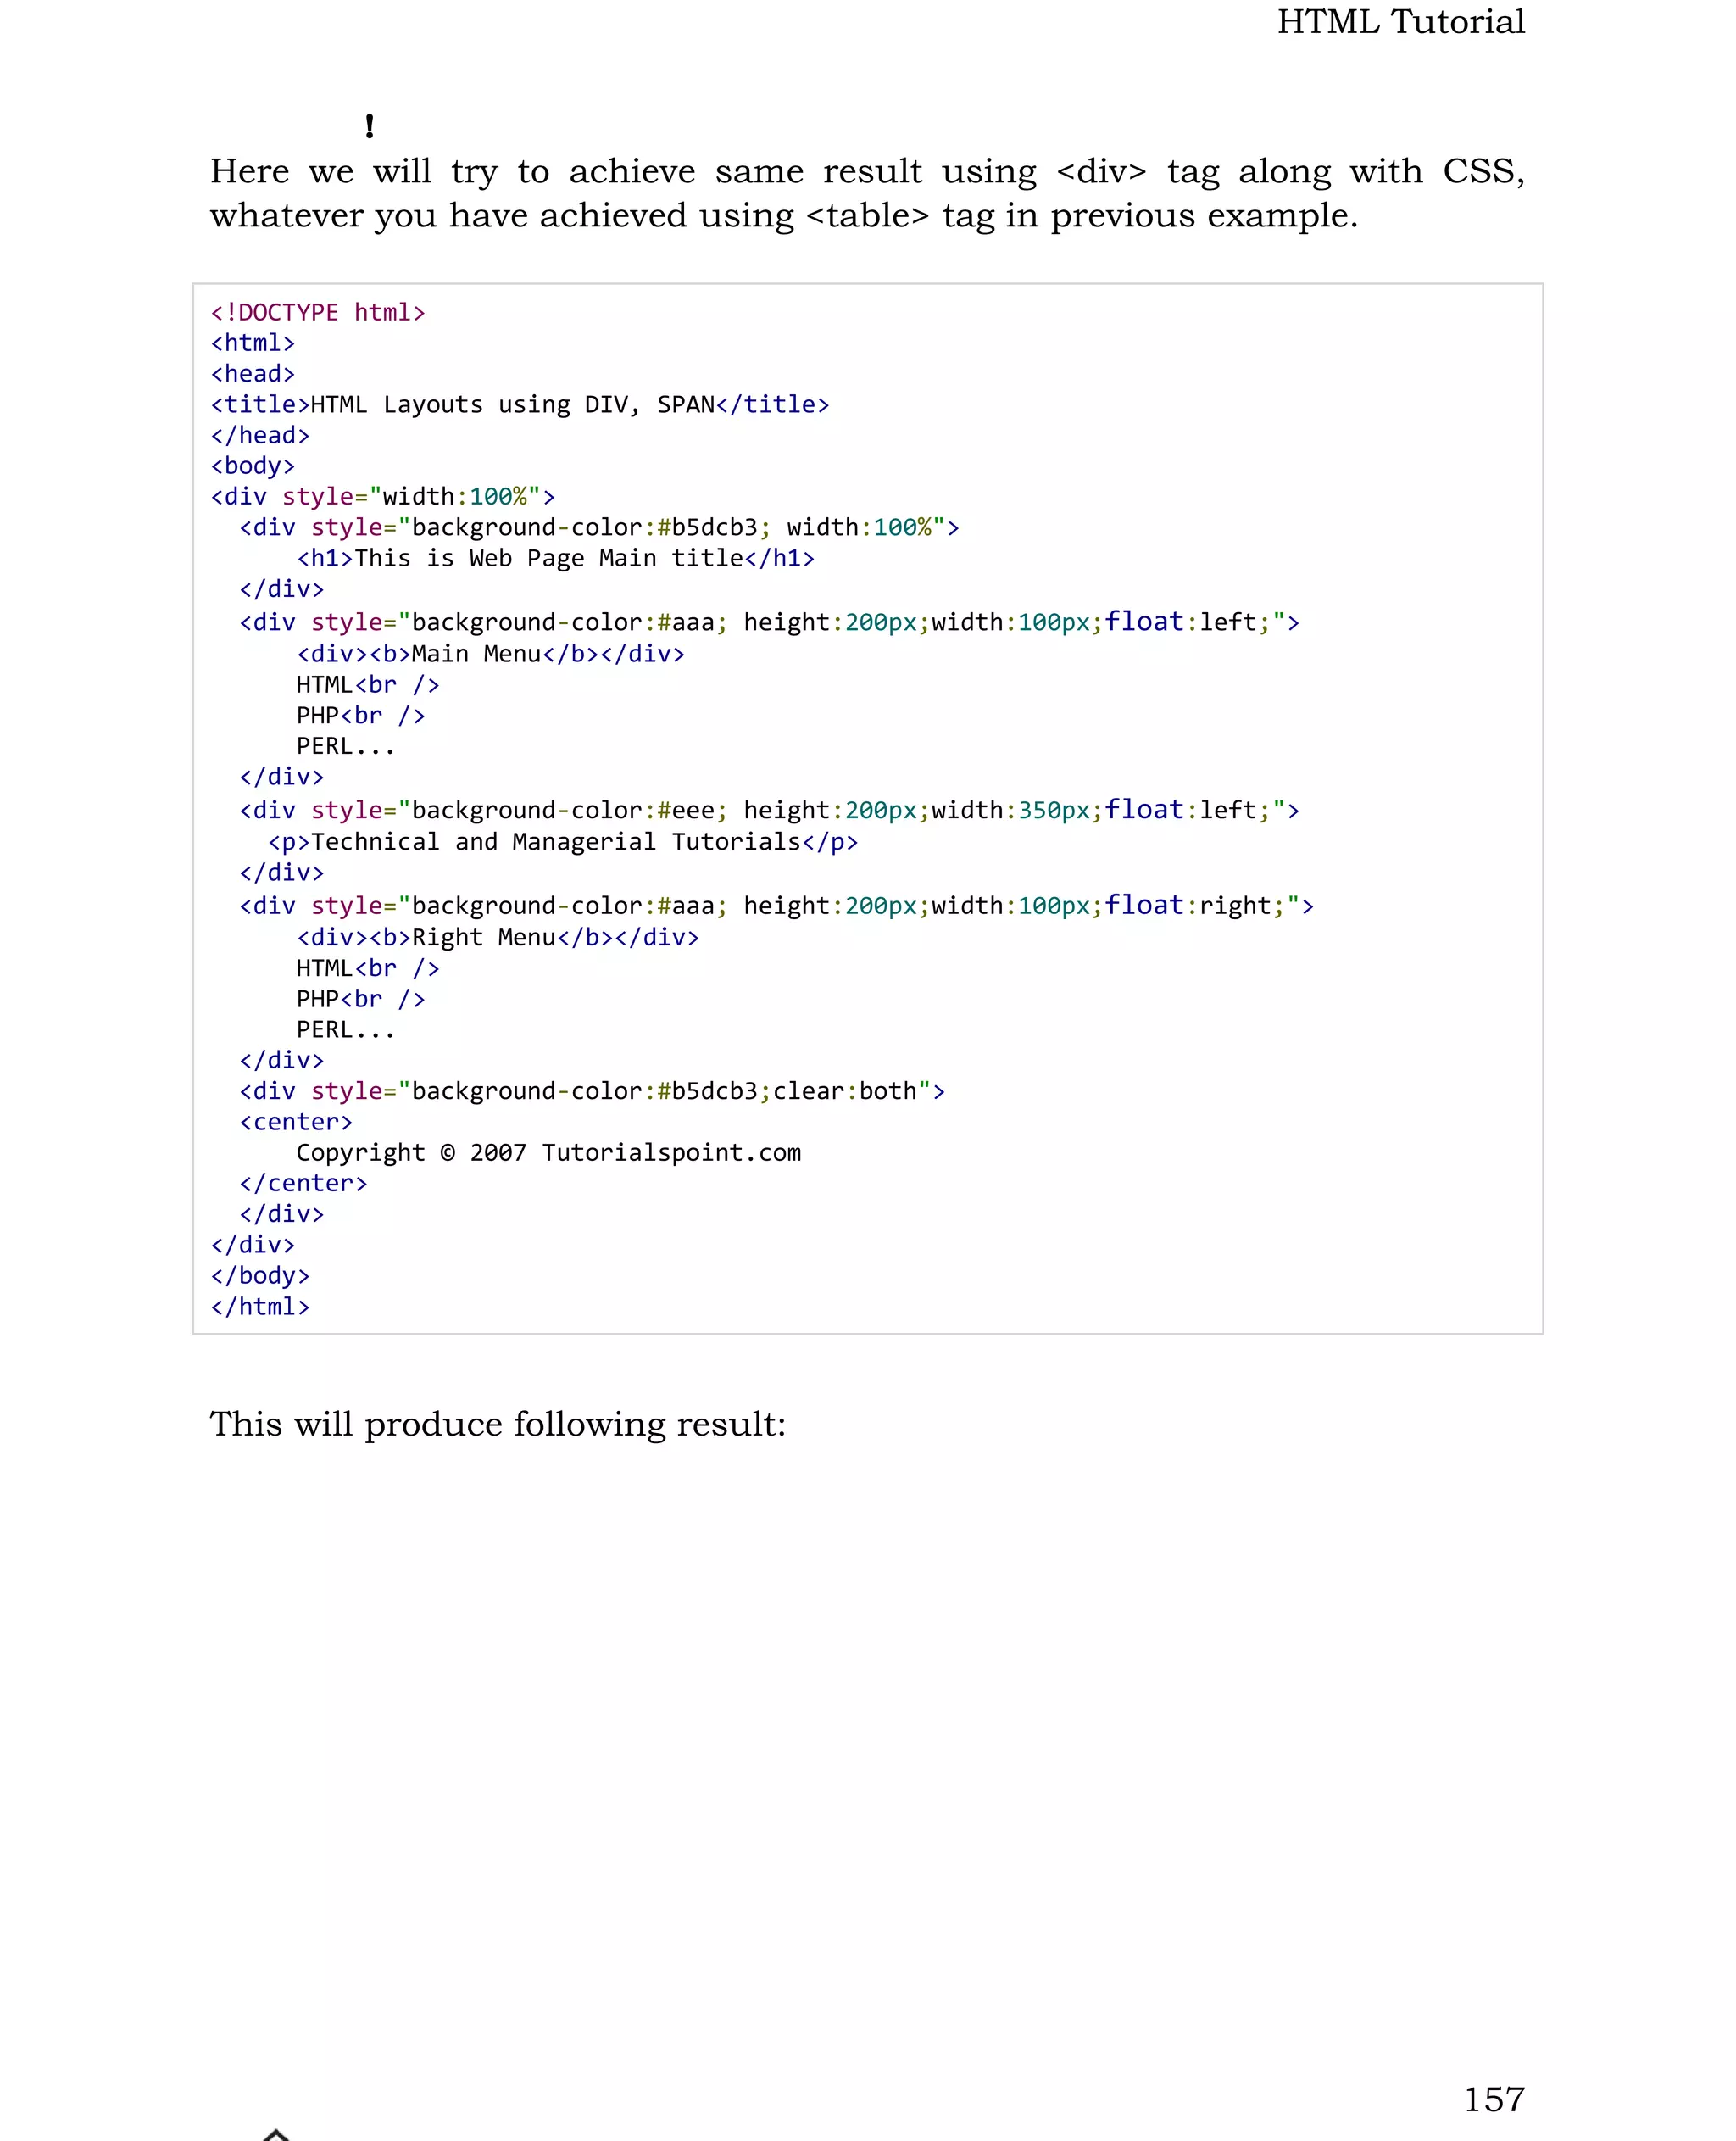Click the paragraph line starting "Here we will try"
Screen dimensions: 1736x2141
(x=867, y=172)
